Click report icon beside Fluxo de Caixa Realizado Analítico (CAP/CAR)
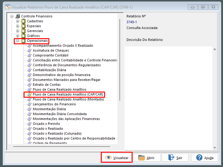Screen dimensions: 223x167 click(29, 95)
